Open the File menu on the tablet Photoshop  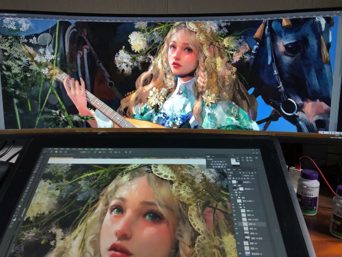point(50,149)
